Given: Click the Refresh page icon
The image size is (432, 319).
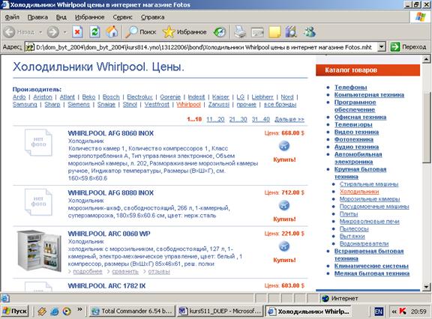Looking at the screenshot, I should [94, 32].
